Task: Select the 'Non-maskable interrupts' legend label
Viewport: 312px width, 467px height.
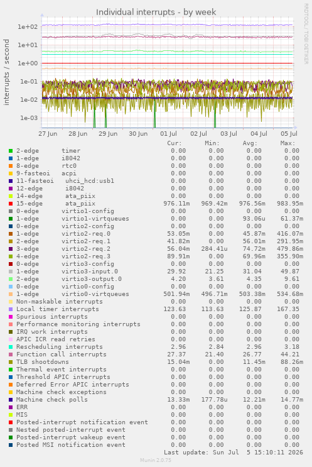Action: point(60,302)
